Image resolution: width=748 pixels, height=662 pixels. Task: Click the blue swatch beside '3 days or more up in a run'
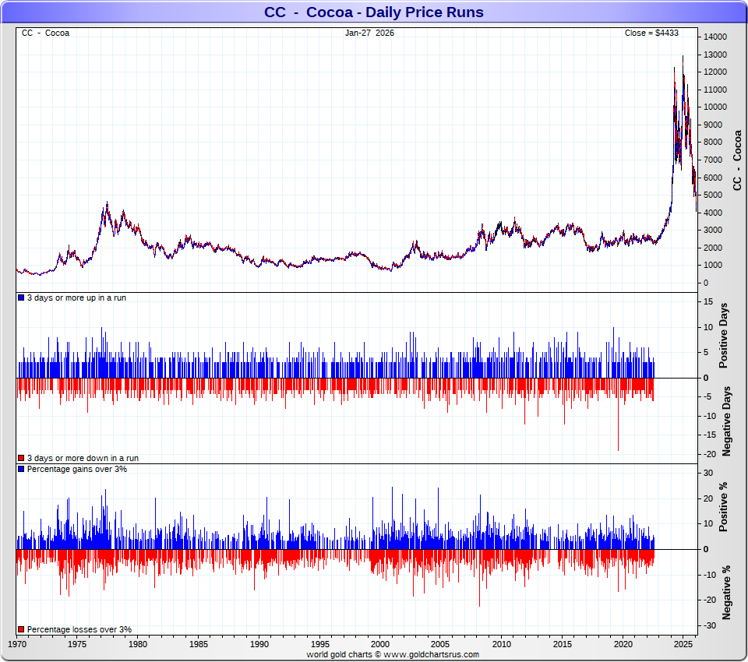(x=21, y=298)
